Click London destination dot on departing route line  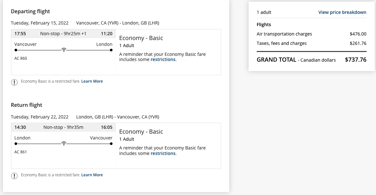[x=111, y=50]
